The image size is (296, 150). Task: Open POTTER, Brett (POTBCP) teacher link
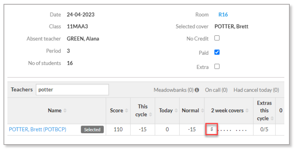[37, 129]
